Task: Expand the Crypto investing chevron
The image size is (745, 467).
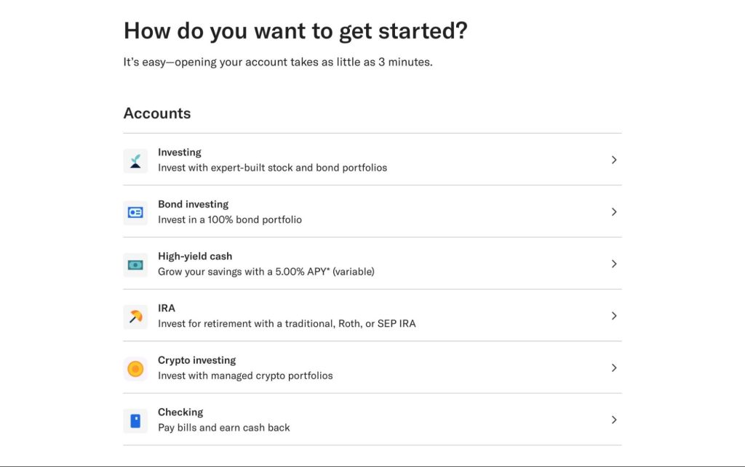Action: pos(614,368)
